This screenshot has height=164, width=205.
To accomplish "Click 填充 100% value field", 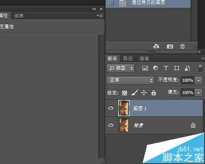I will (x=187, y=93).
